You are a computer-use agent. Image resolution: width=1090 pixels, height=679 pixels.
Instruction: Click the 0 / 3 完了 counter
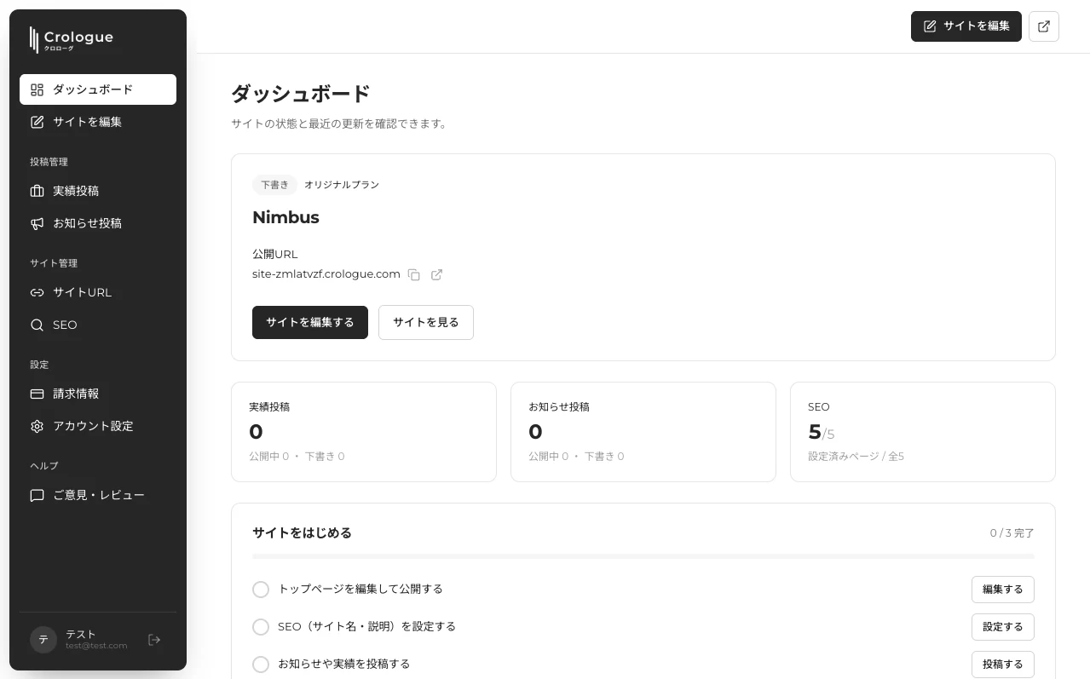(x=1012, y=533)
